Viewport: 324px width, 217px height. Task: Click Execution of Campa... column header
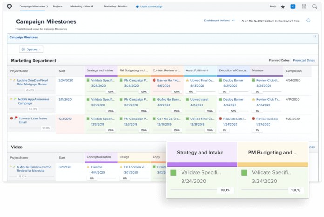coord(234,71)
